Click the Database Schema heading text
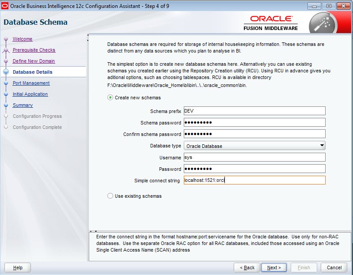This screenshot has height=275, width=353. tap(36, 22)
